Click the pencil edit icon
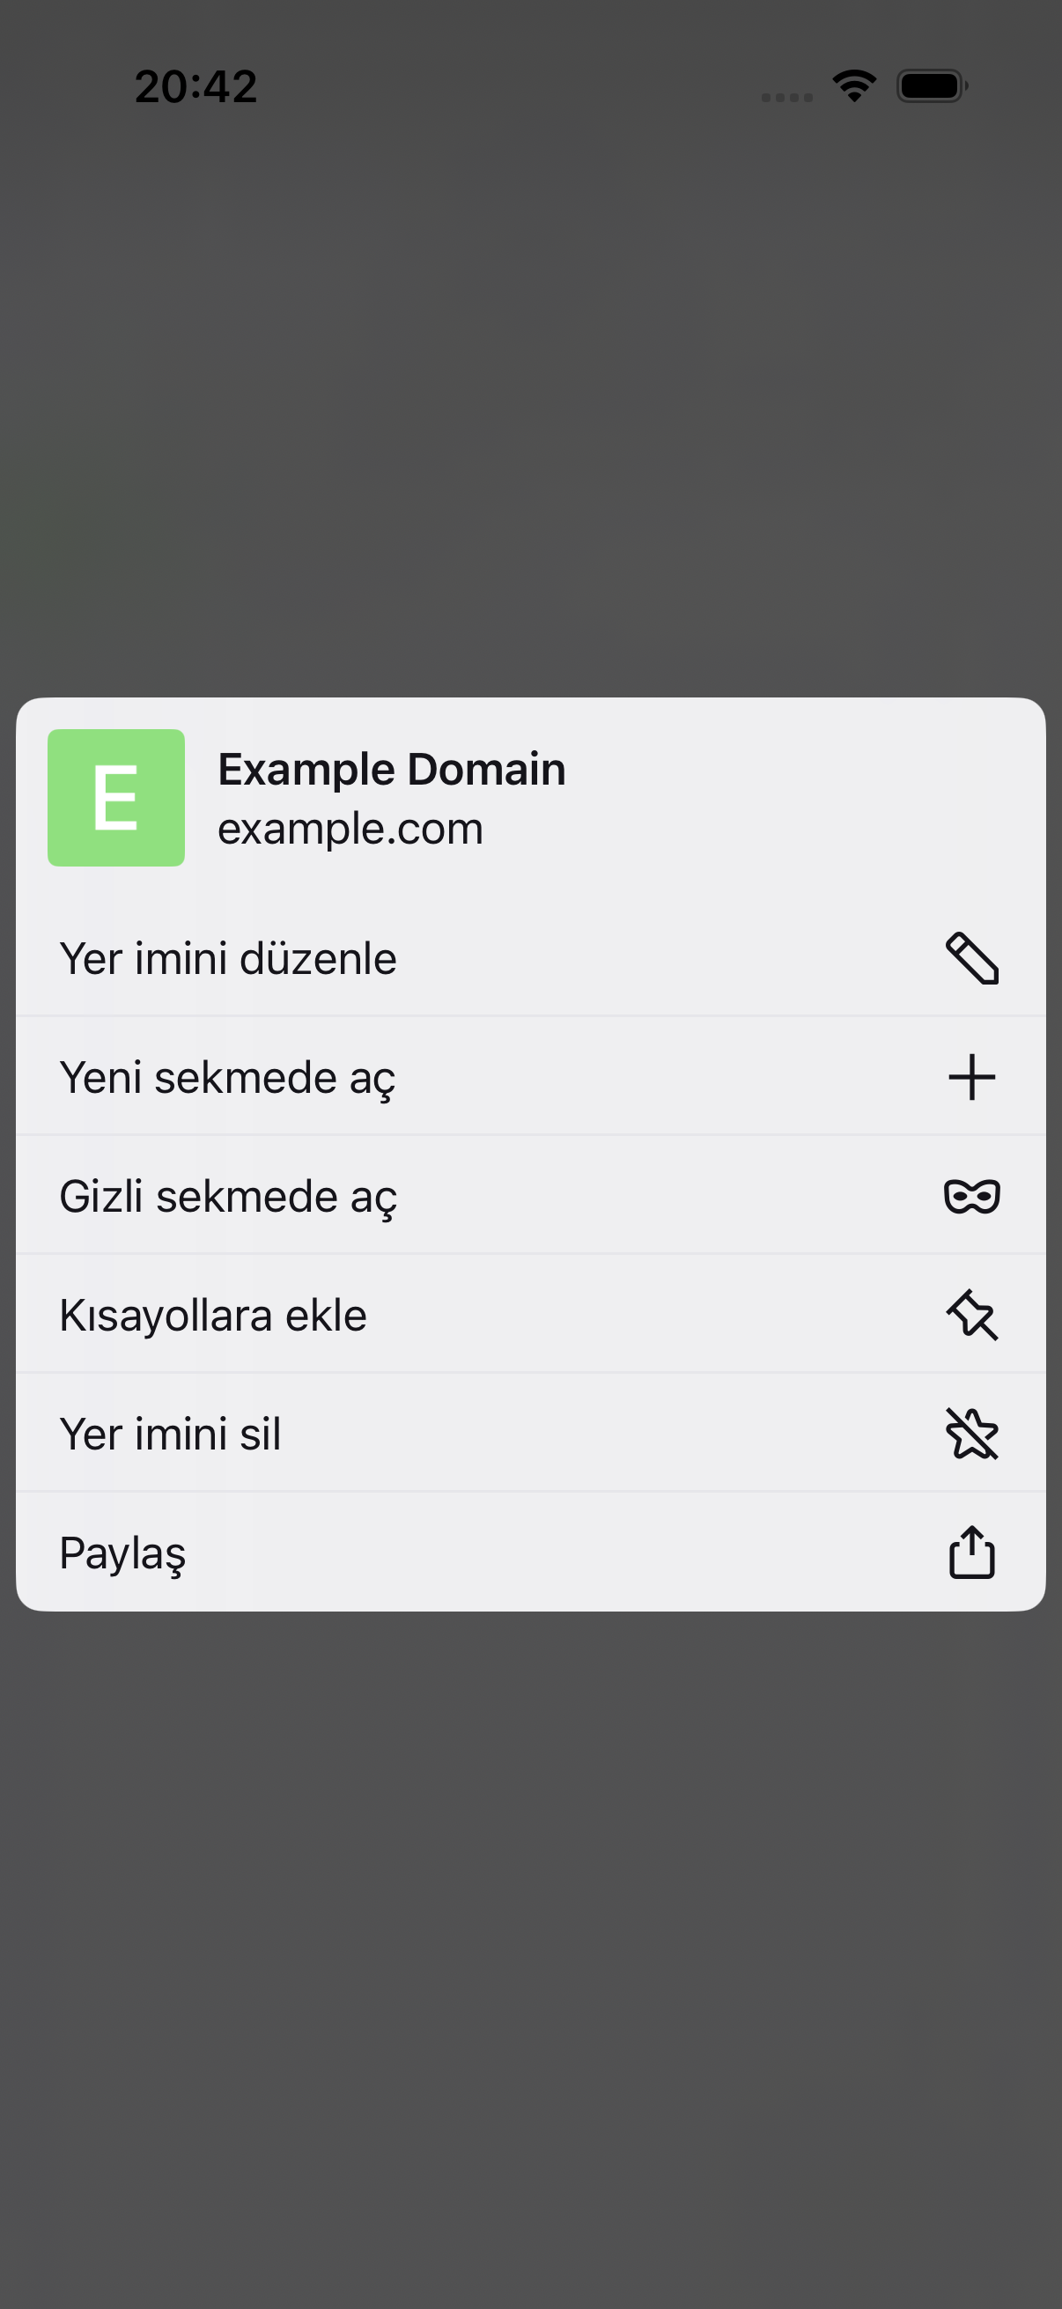The height and width of the screenshot is (2309, 1062). pyautogui.click(x=971, y=958)
